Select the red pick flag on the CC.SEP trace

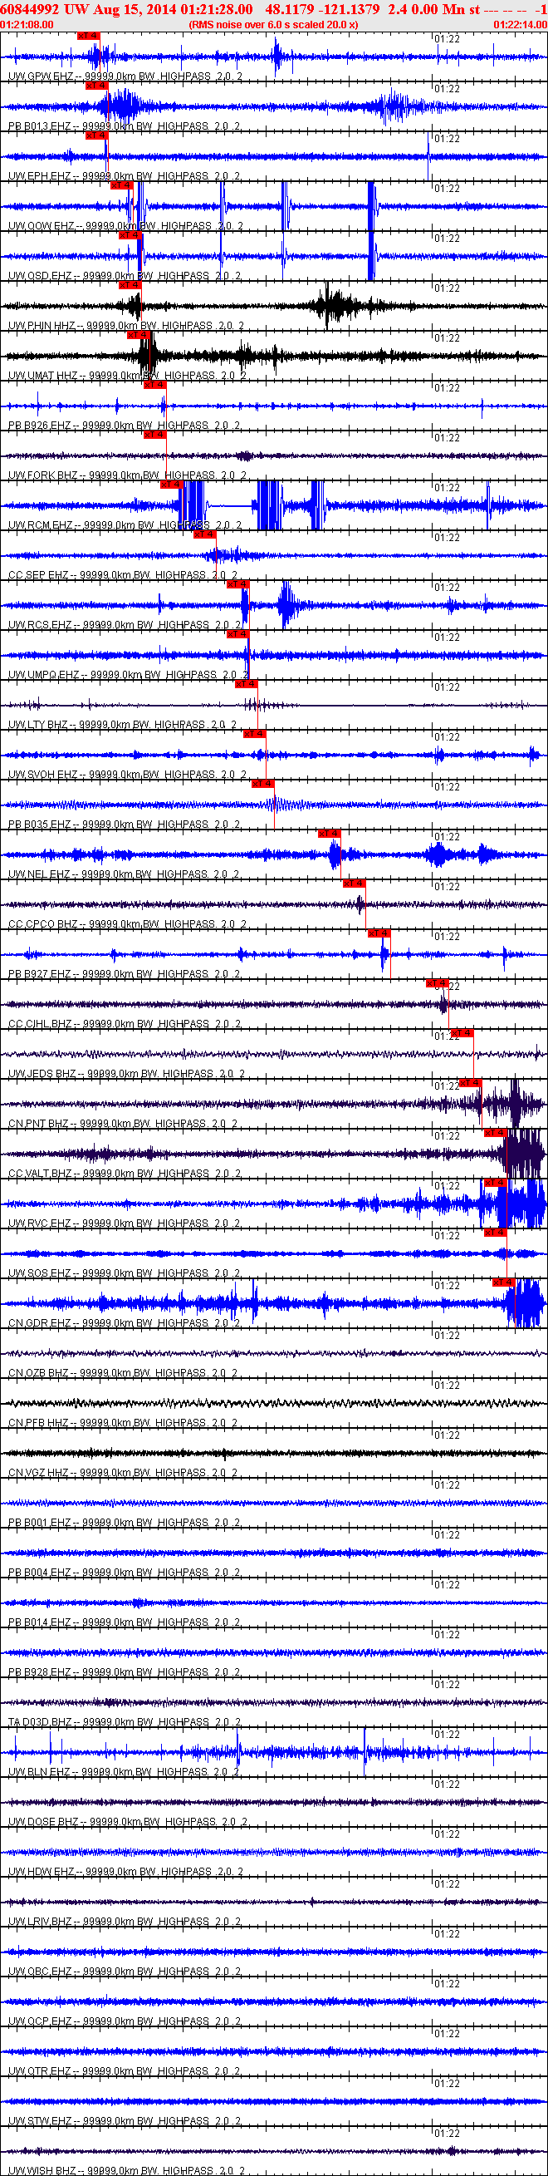pos(204,534)
